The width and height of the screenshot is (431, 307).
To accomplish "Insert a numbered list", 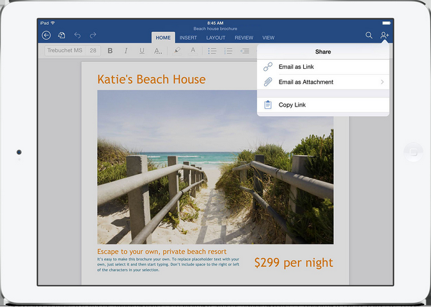I will [x=228, y=51].
